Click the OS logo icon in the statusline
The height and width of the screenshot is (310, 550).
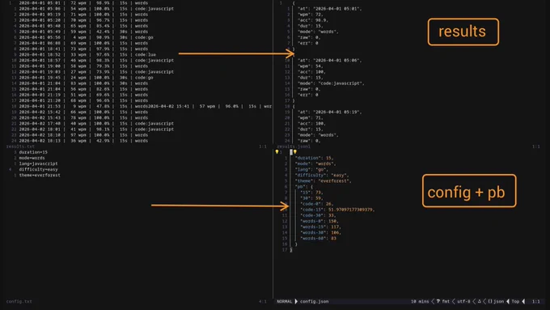coord(479,301)
